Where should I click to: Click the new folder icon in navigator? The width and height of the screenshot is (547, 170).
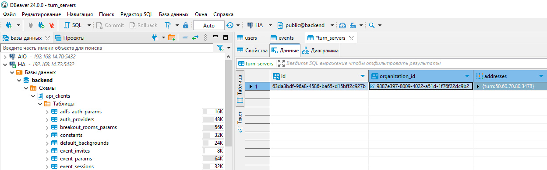[x=172, y=38]
